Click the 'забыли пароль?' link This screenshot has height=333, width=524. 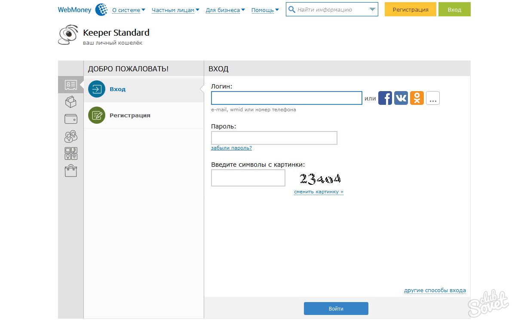[231, 148]
